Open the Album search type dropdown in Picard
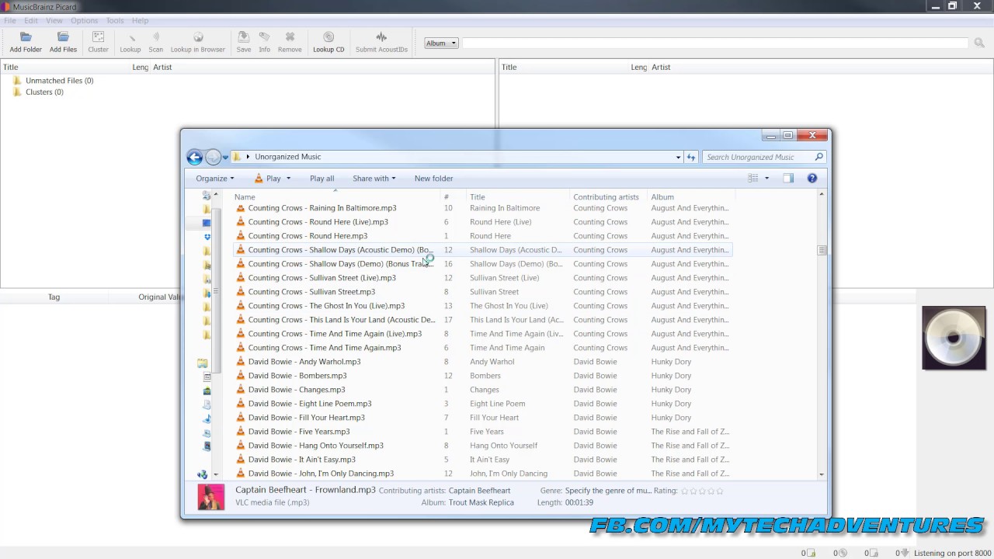994x559 pixels. [441, 43]
